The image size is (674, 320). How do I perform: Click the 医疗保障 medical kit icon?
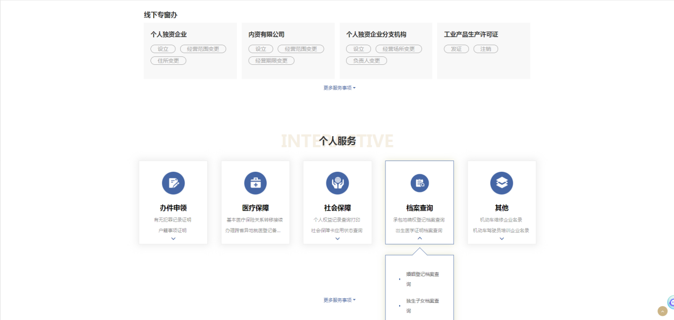(255, 183)
